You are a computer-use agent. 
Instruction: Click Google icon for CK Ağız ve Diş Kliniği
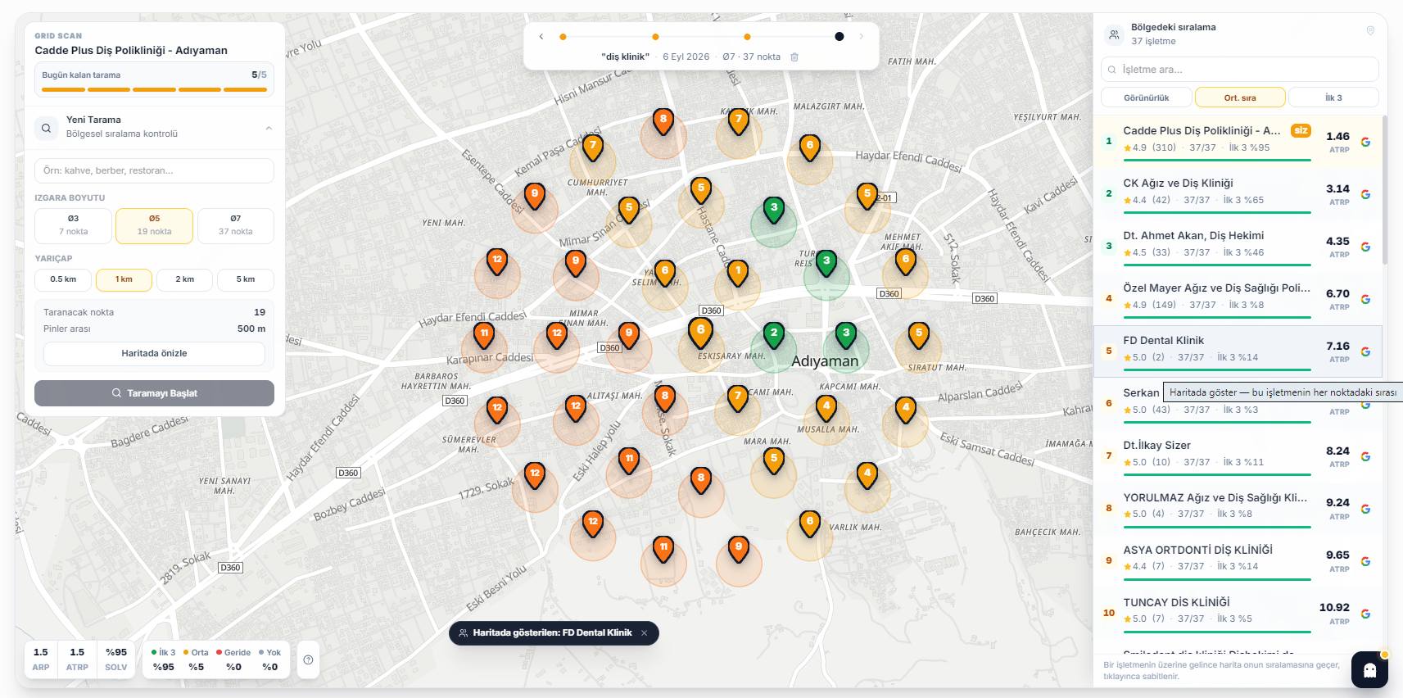point(1365,194)
